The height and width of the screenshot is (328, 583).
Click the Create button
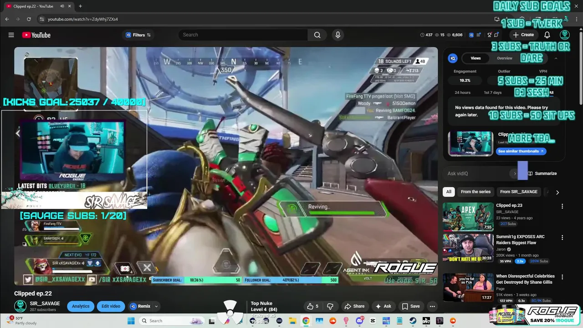(x=523, y=35)
